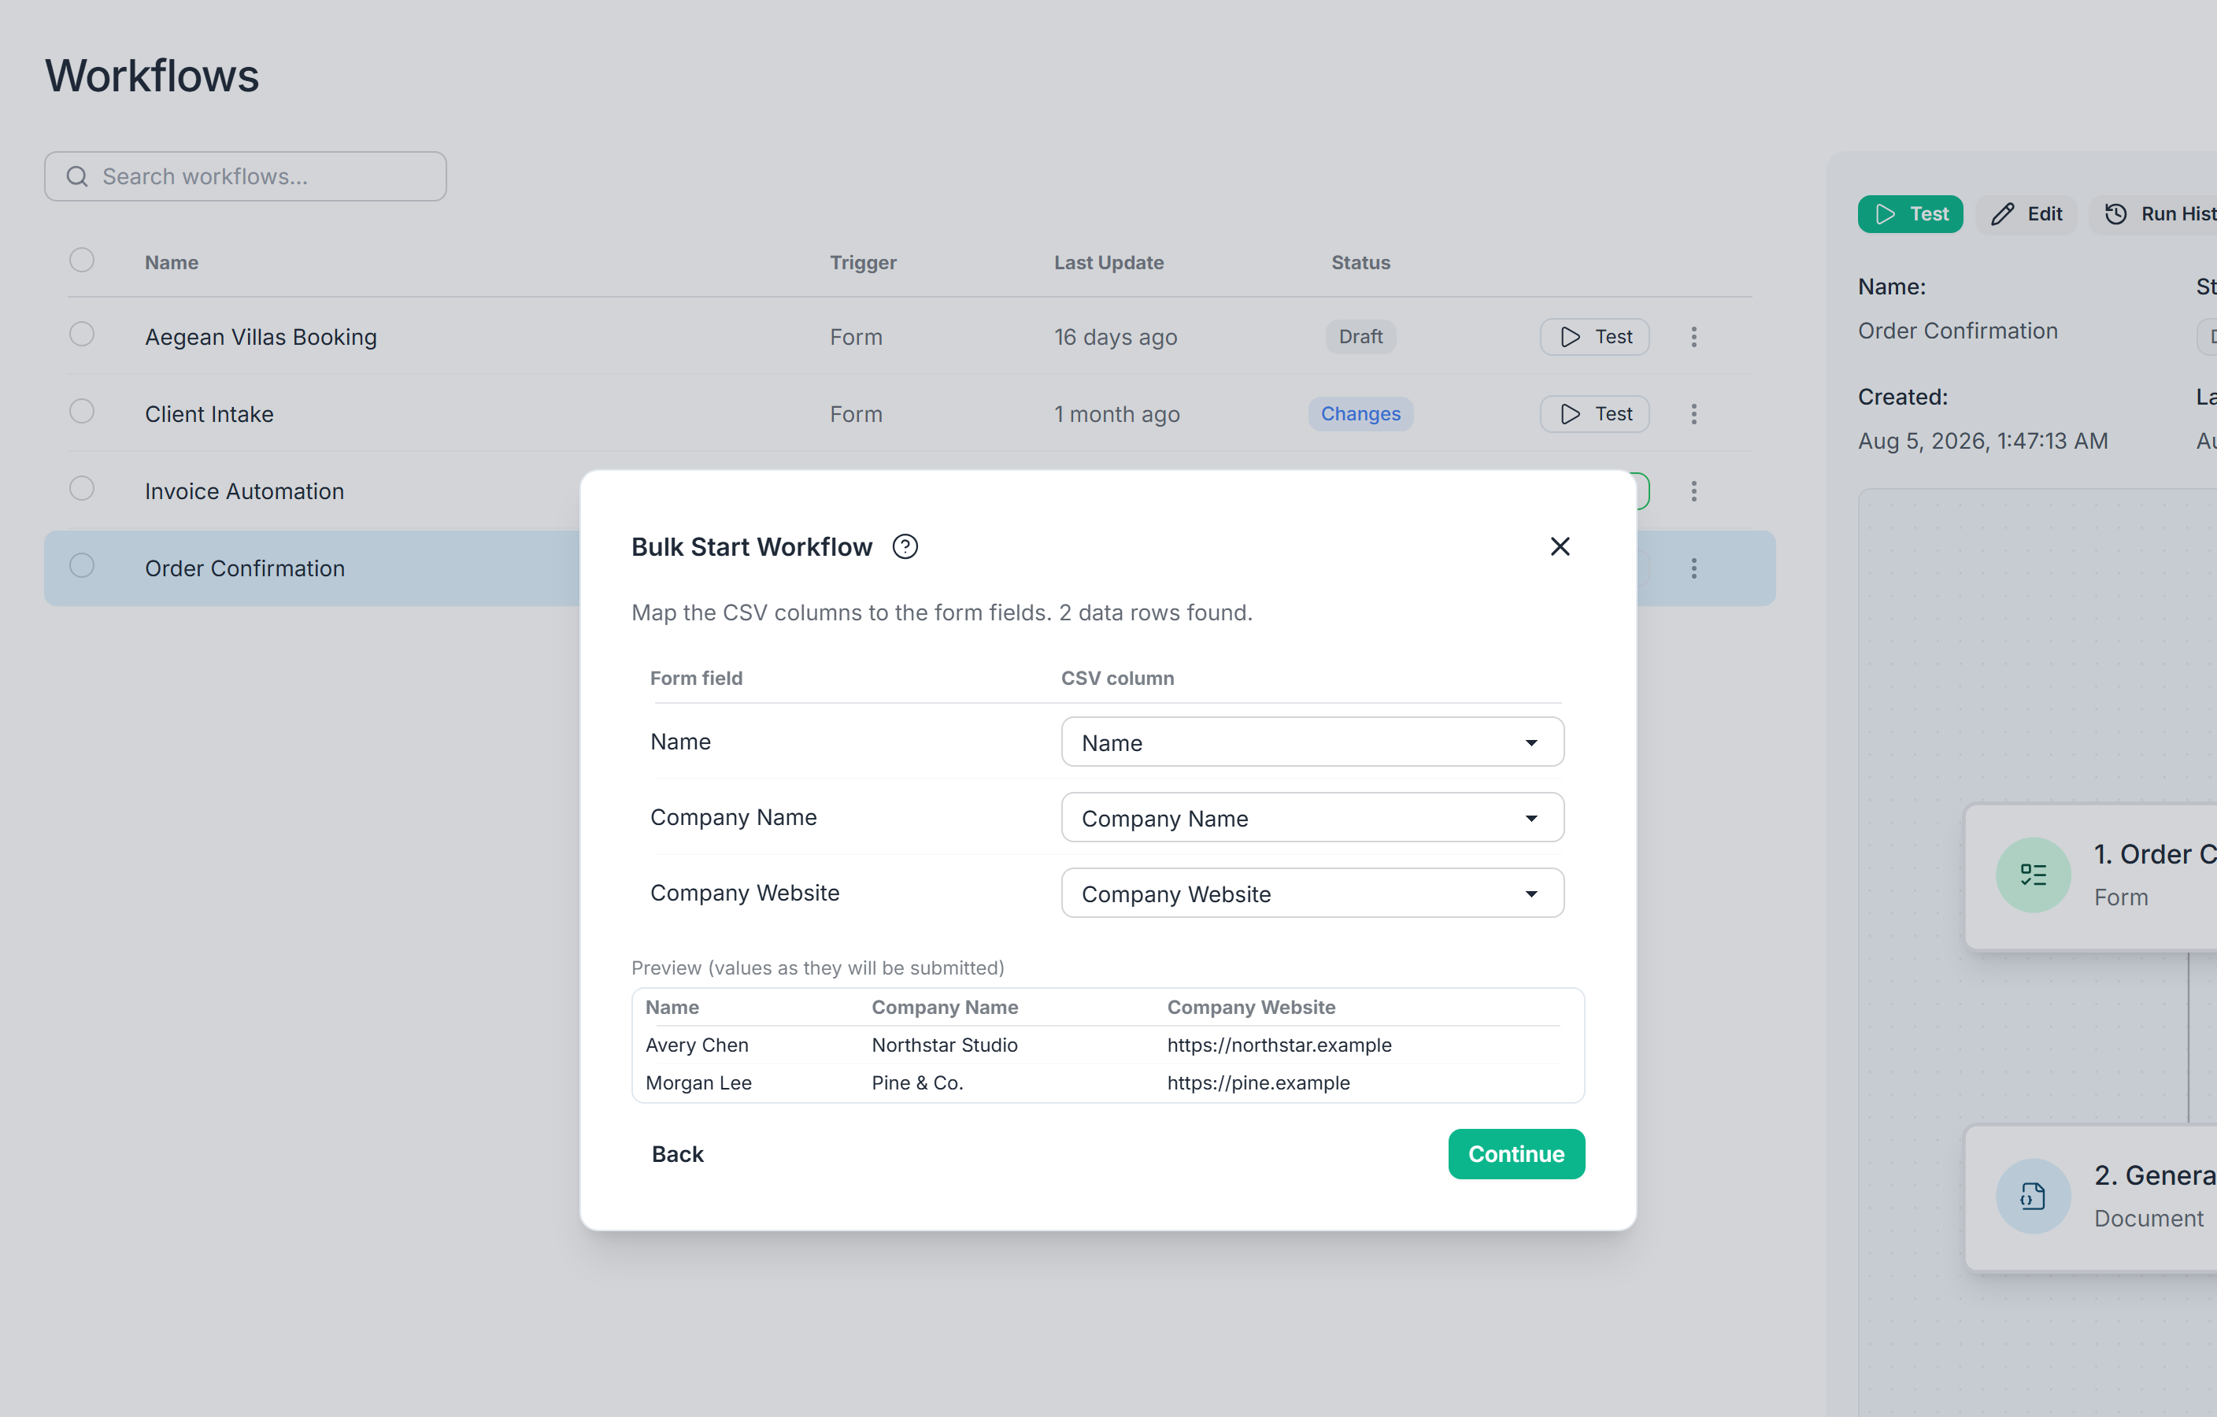Click the created date Aug 5, 2026
The image size is (2217, 1417).
point(1983,442)
